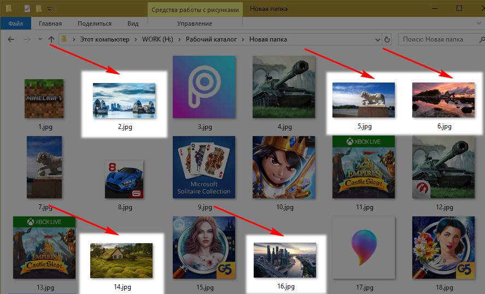Click the file name 12.jpg
Screen dimensions: 485x294
444,207
